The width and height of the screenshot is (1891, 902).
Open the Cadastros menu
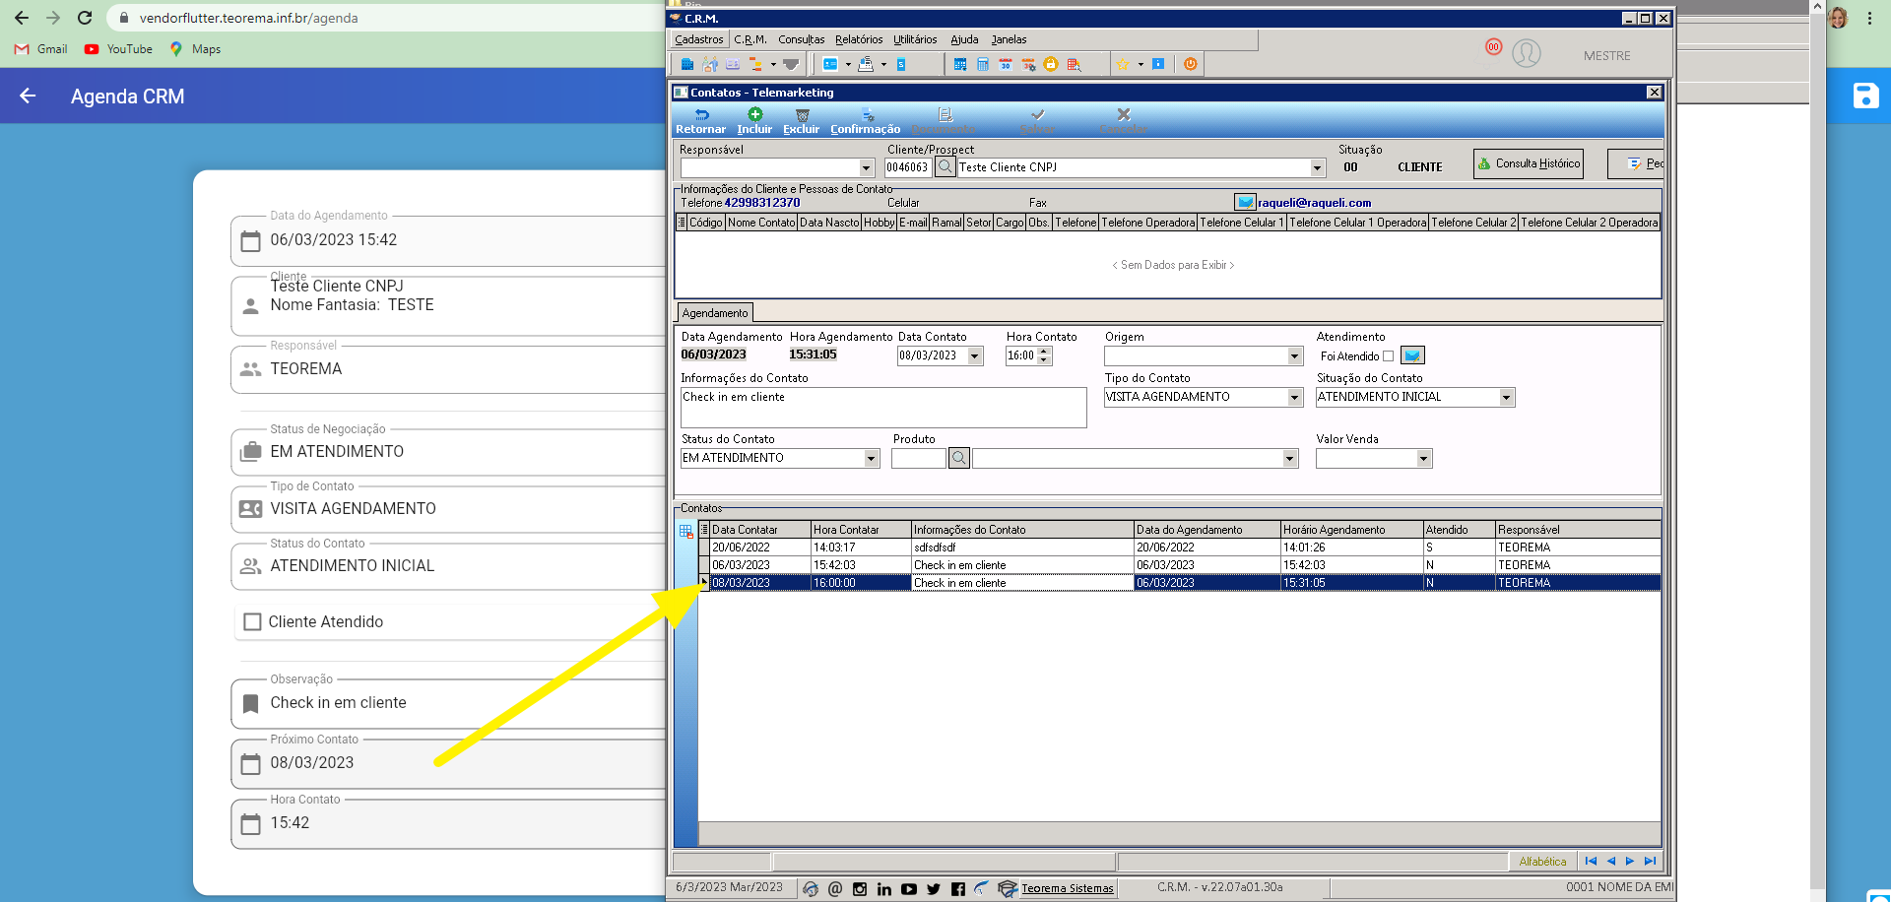click(x=699, y=39)
